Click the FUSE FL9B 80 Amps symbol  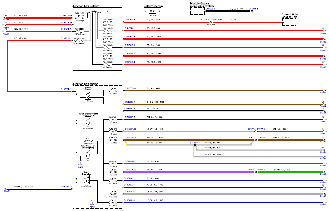(107, 31)
